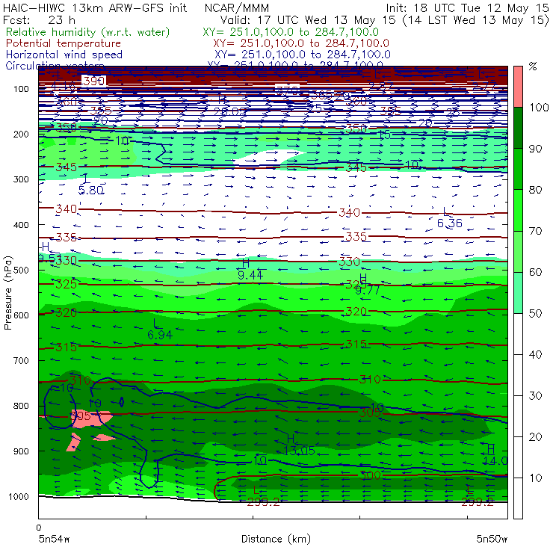Click the 'Distance (km)' axis title
553x553 pixels.
[x=276, y=540]
